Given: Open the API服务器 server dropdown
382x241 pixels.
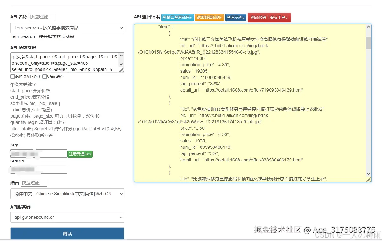Looking at the screenshot, I should (67, 217).
